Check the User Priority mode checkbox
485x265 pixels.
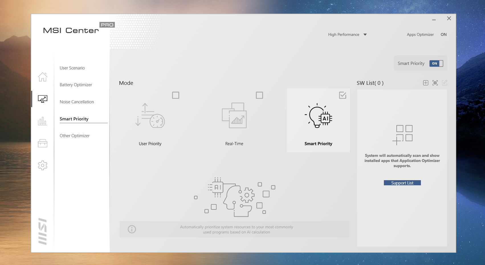(176, 95)
